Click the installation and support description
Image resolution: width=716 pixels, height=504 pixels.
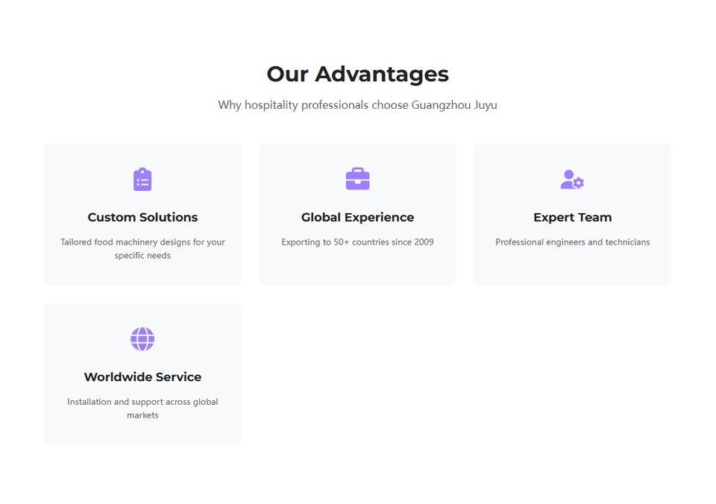click(x=142, y=402)
